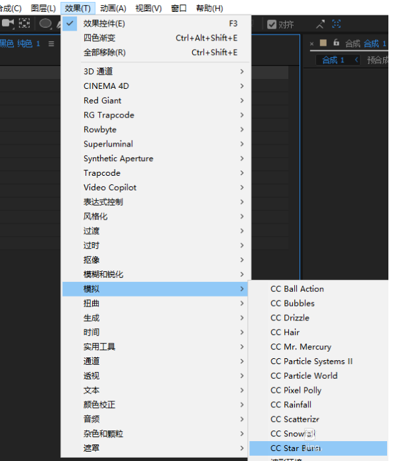Open the 音频 submenu

(x=155, y=419)
